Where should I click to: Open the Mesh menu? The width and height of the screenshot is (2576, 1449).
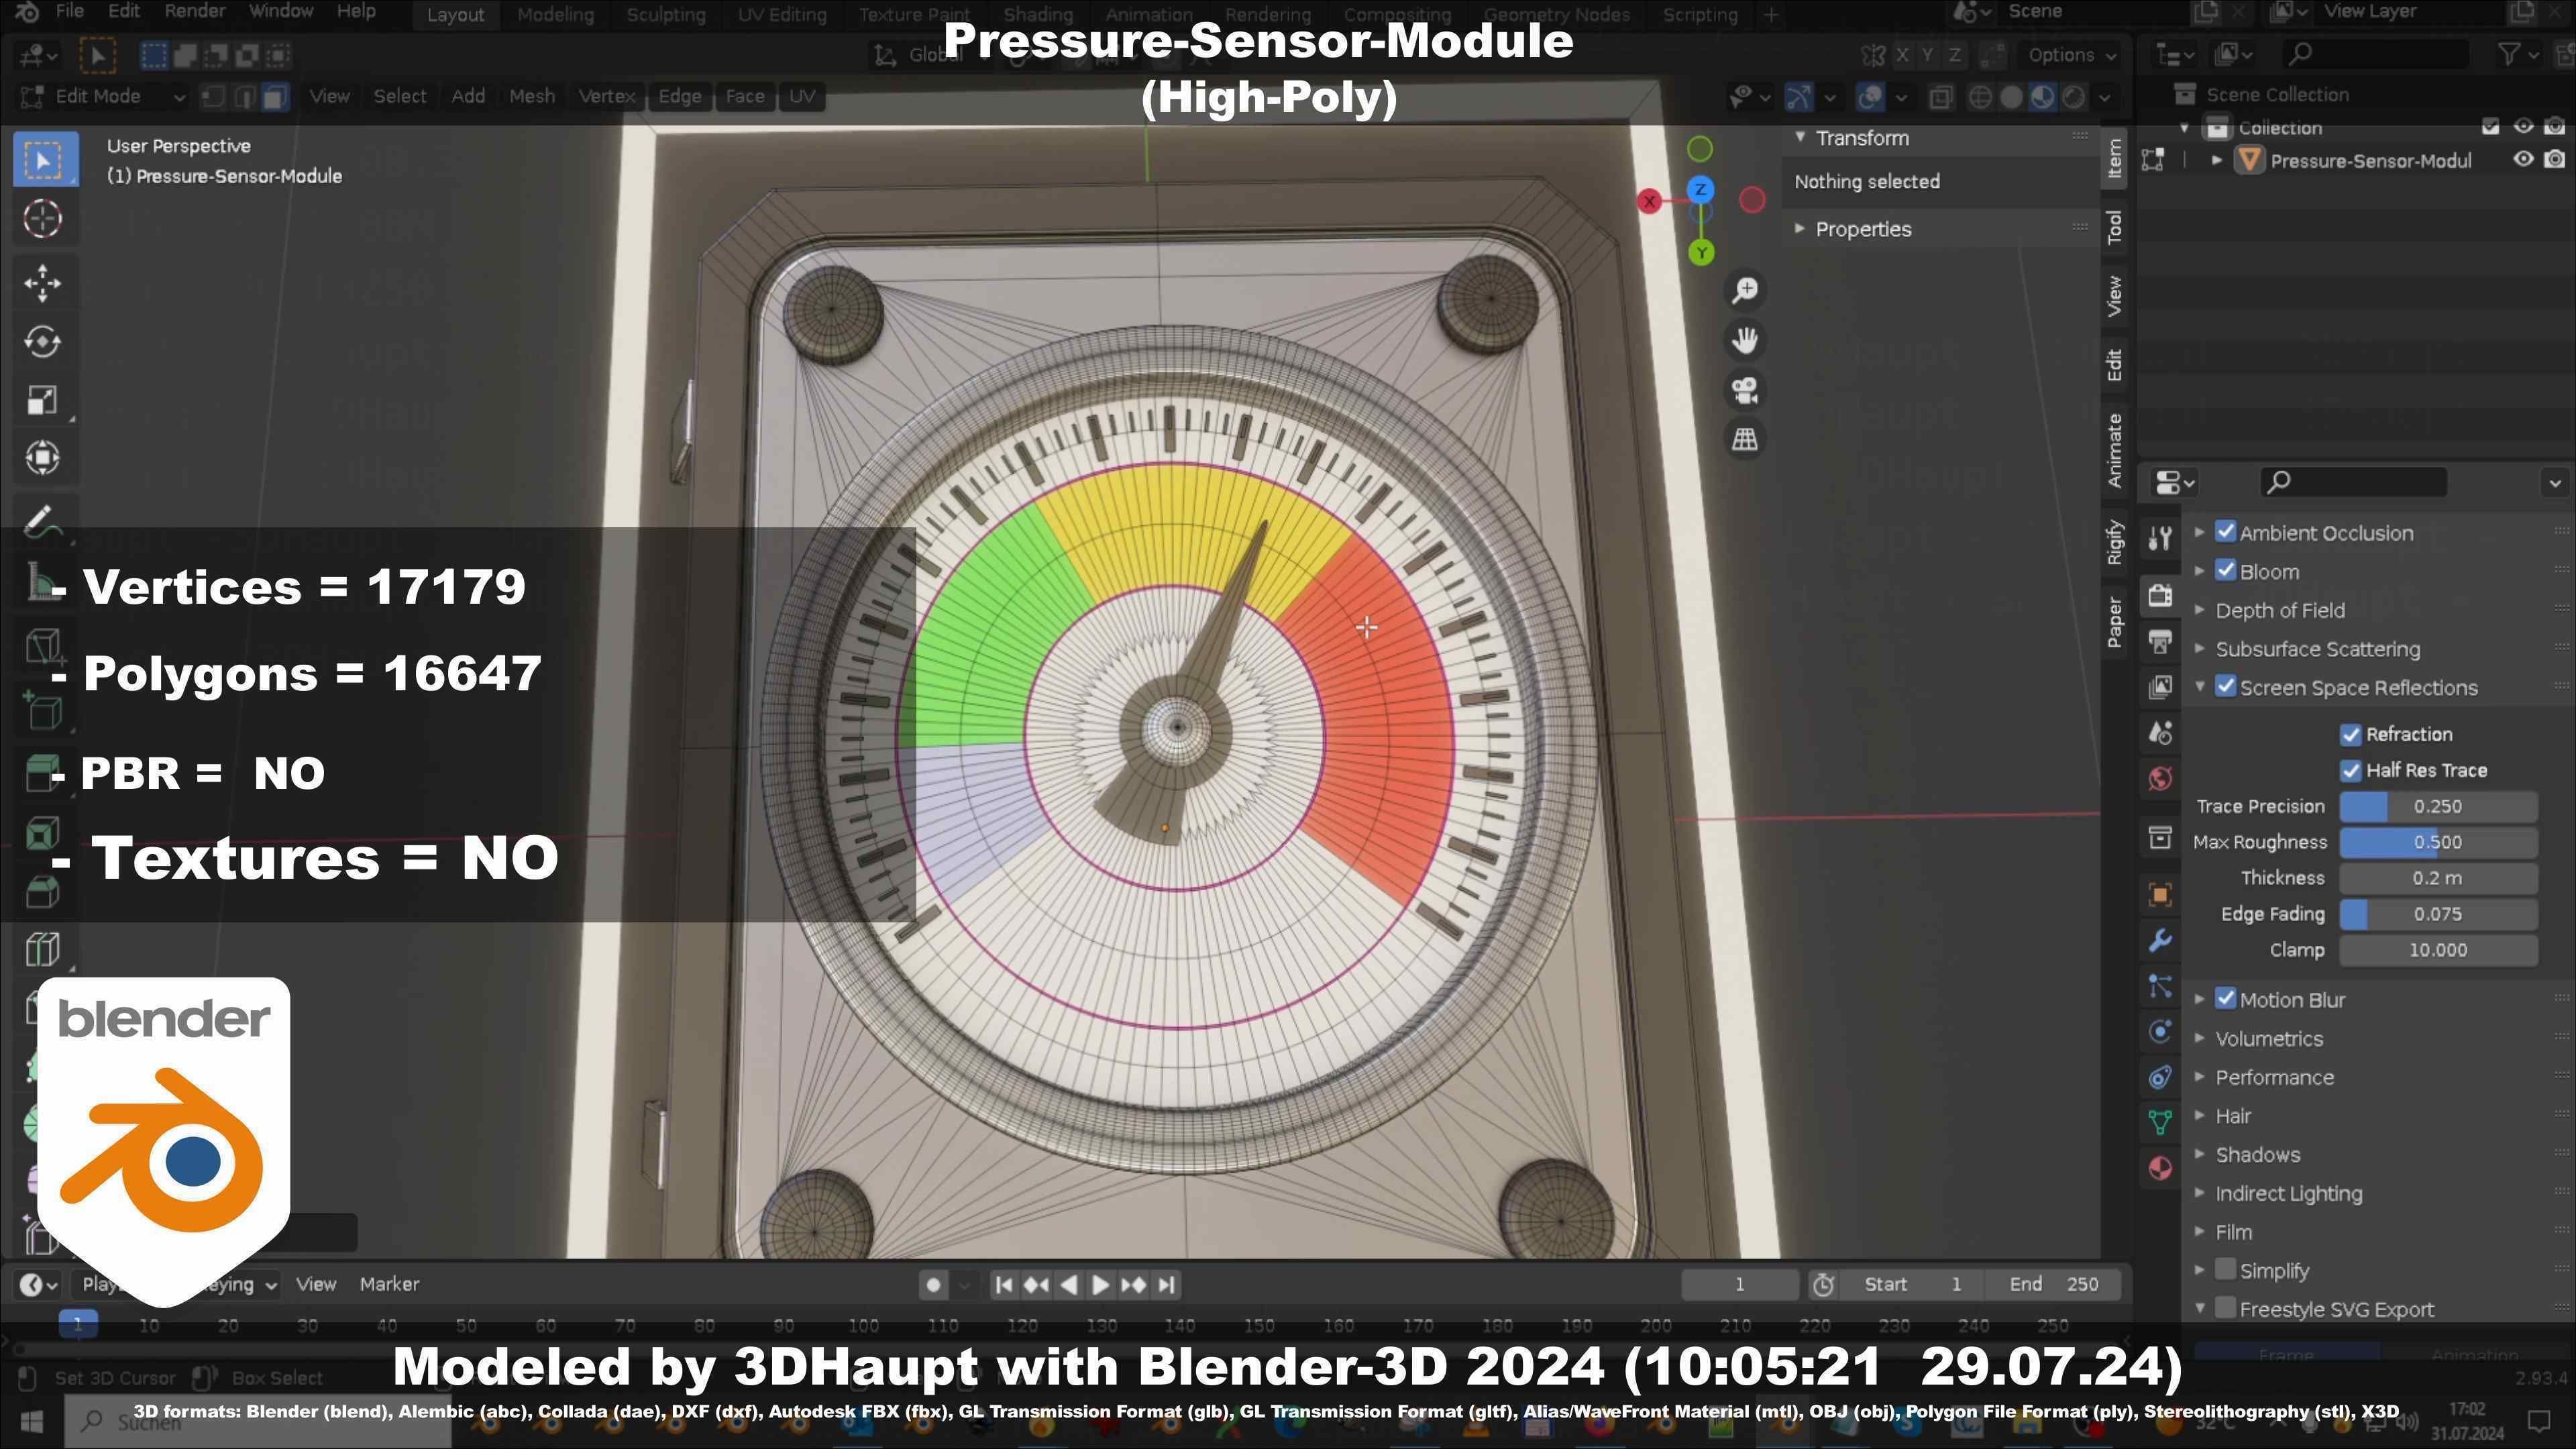coord(532,96)
